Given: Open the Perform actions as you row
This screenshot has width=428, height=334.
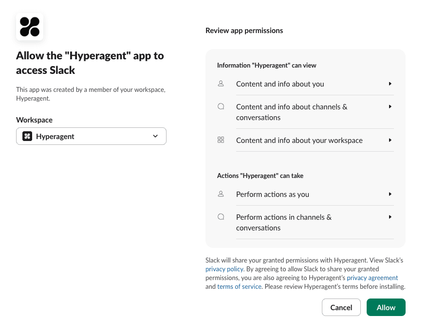Looking at the screenshot, I should [x=305, y=194].
